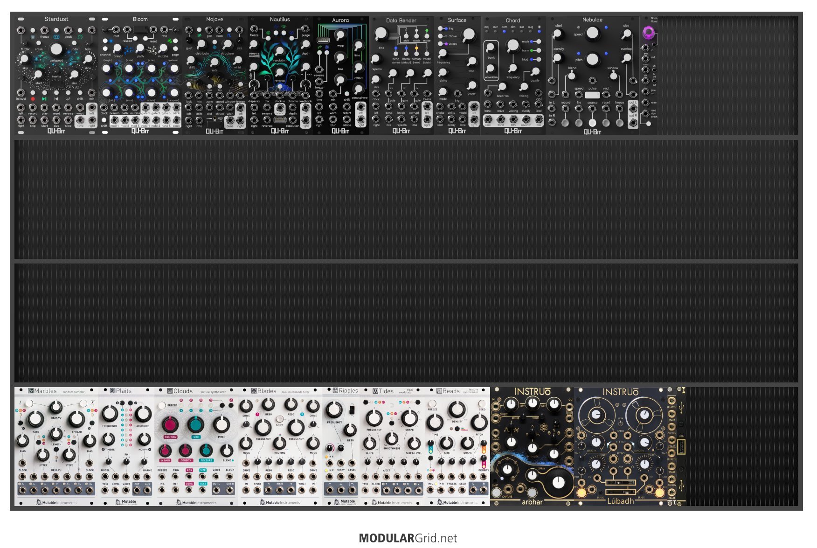Click the pink POSITION knob on Clouds
Image resolution: width=817 pixels, height=548 pixels.
click(x=170, y=425)
